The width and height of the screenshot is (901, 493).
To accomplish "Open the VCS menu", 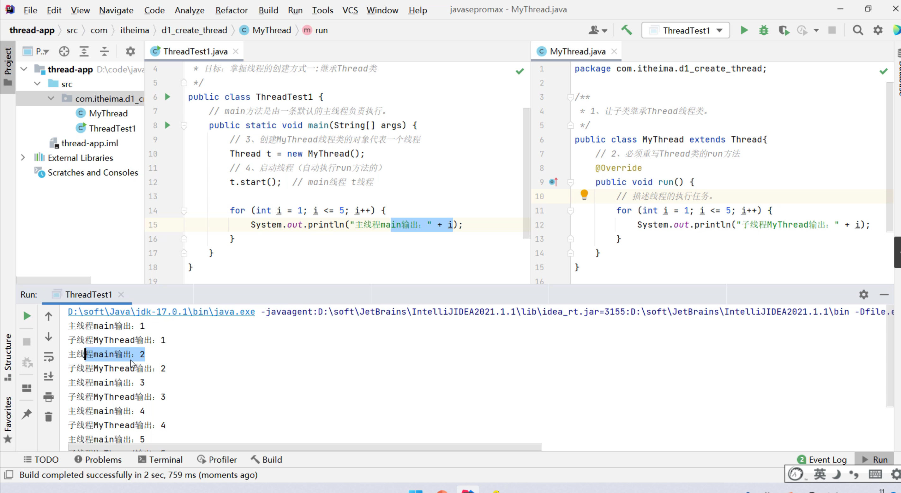I will pyautogui.click(x=350, y=10).
